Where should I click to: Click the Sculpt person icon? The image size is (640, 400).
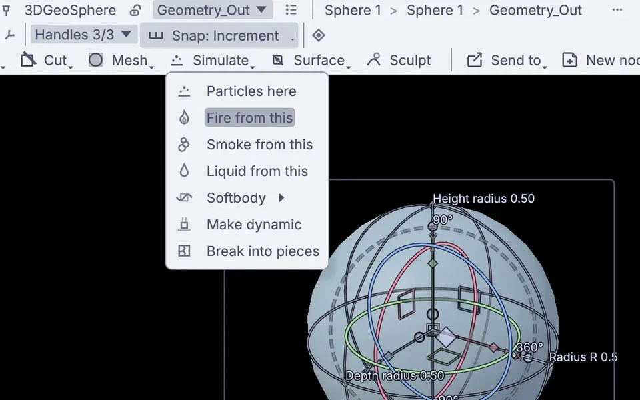click(374, 59)
